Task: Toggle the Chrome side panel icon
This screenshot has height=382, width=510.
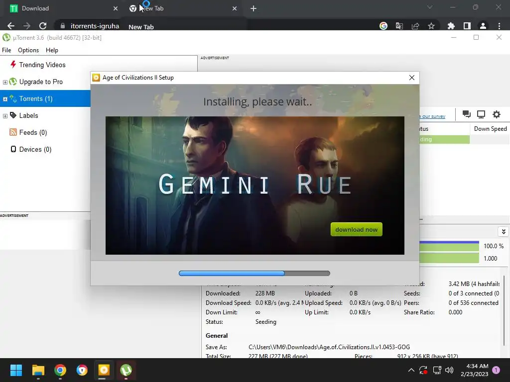Action: (467, 26)
